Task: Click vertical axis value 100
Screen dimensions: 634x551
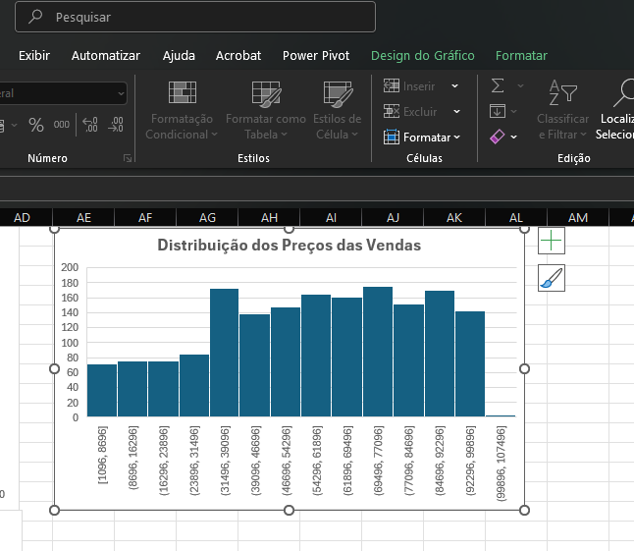Action: pos(70,343)
